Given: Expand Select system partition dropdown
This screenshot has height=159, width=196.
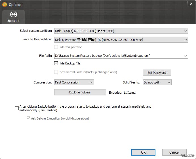Looking at the screenshot, I should (121, 31).
